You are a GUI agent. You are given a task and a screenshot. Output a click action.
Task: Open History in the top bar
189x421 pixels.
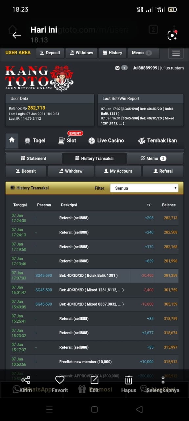point(112,53)
